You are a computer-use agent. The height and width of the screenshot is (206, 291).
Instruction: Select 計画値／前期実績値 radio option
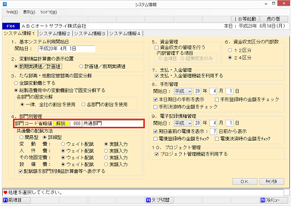click(x=102, y=66)
